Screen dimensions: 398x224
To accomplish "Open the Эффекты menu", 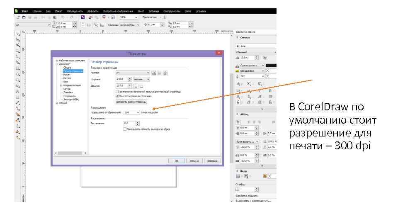I will pos(92,11).
